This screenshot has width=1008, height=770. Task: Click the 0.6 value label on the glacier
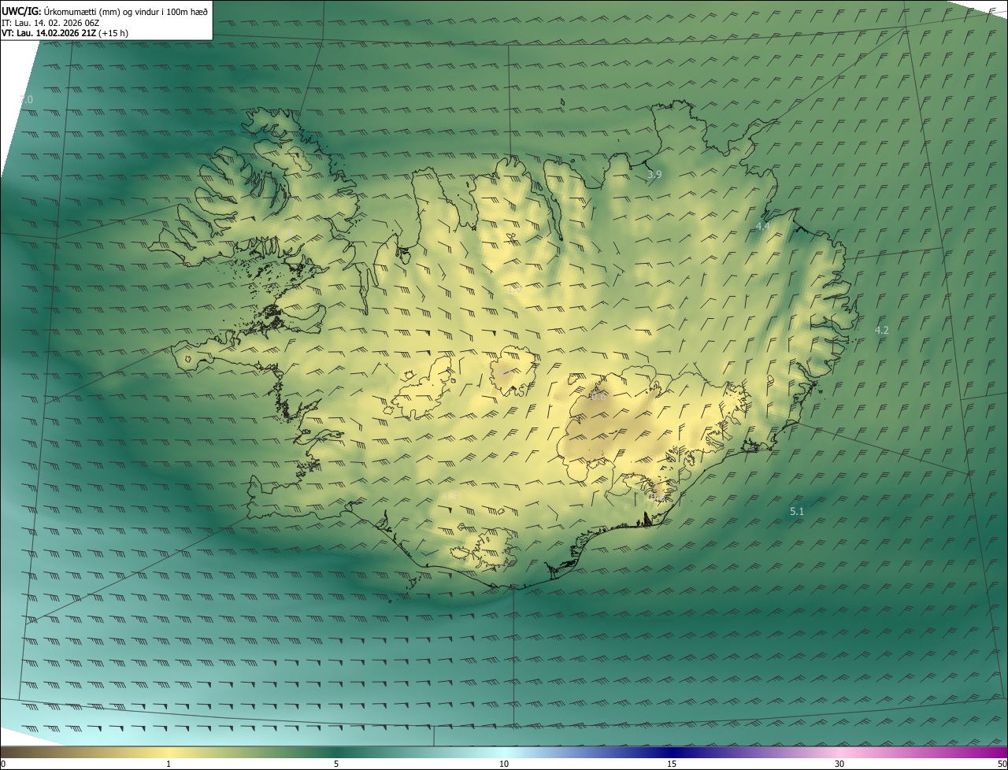598,397
